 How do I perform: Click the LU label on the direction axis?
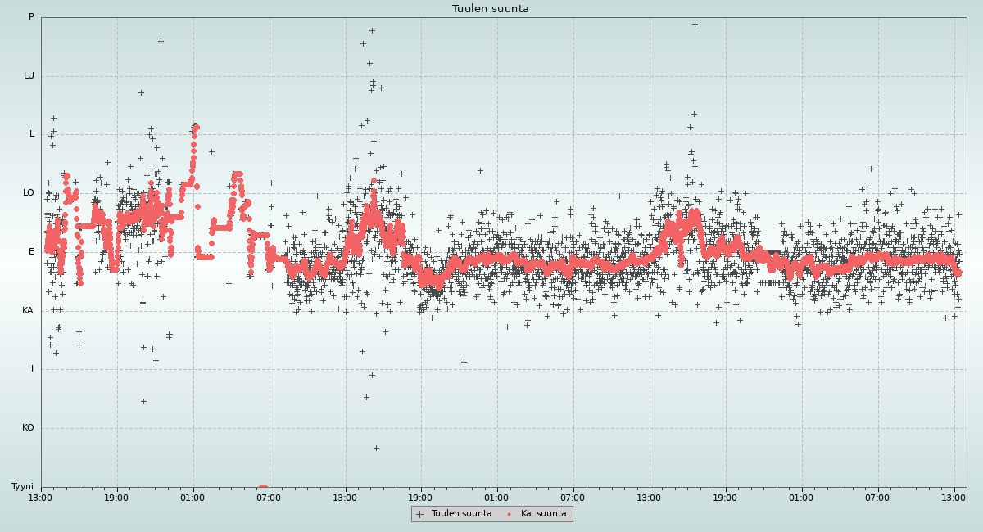29,76
